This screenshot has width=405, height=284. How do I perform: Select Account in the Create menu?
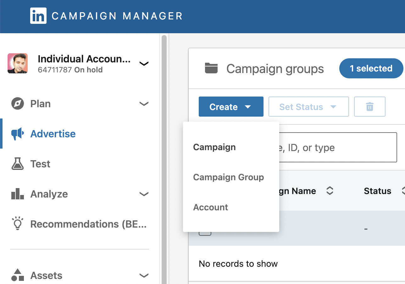211,208
